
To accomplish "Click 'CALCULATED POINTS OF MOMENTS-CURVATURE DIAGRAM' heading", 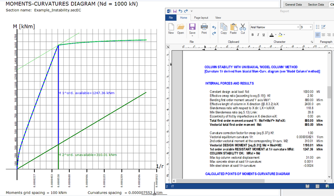I will click(x=247, y=174).
